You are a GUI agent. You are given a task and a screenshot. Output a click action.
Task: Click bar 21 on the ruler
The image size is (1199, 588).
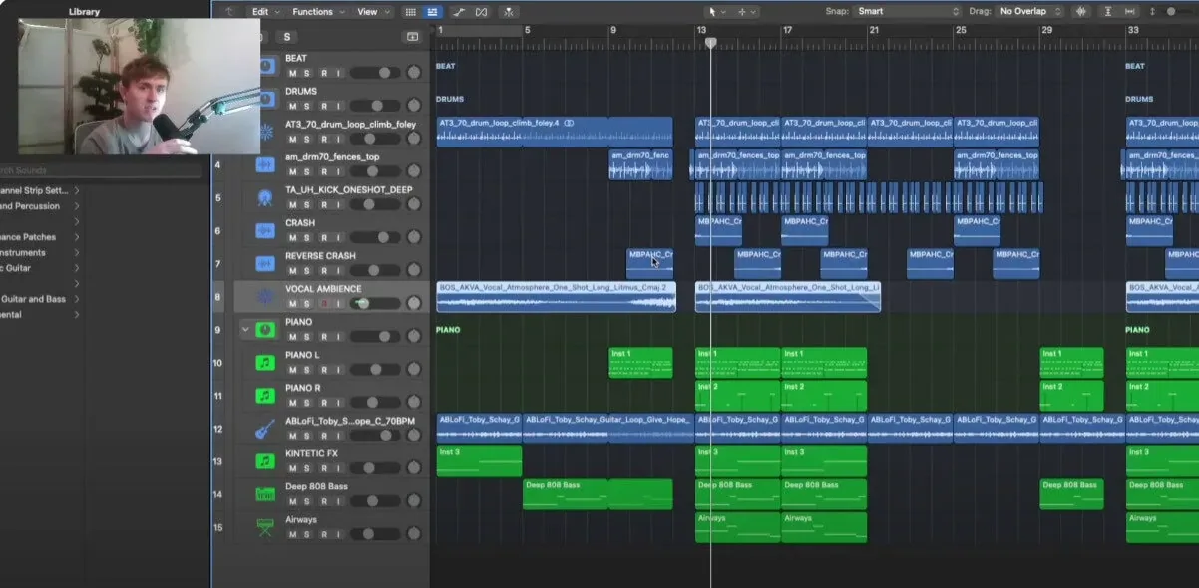tap(874, 30)
